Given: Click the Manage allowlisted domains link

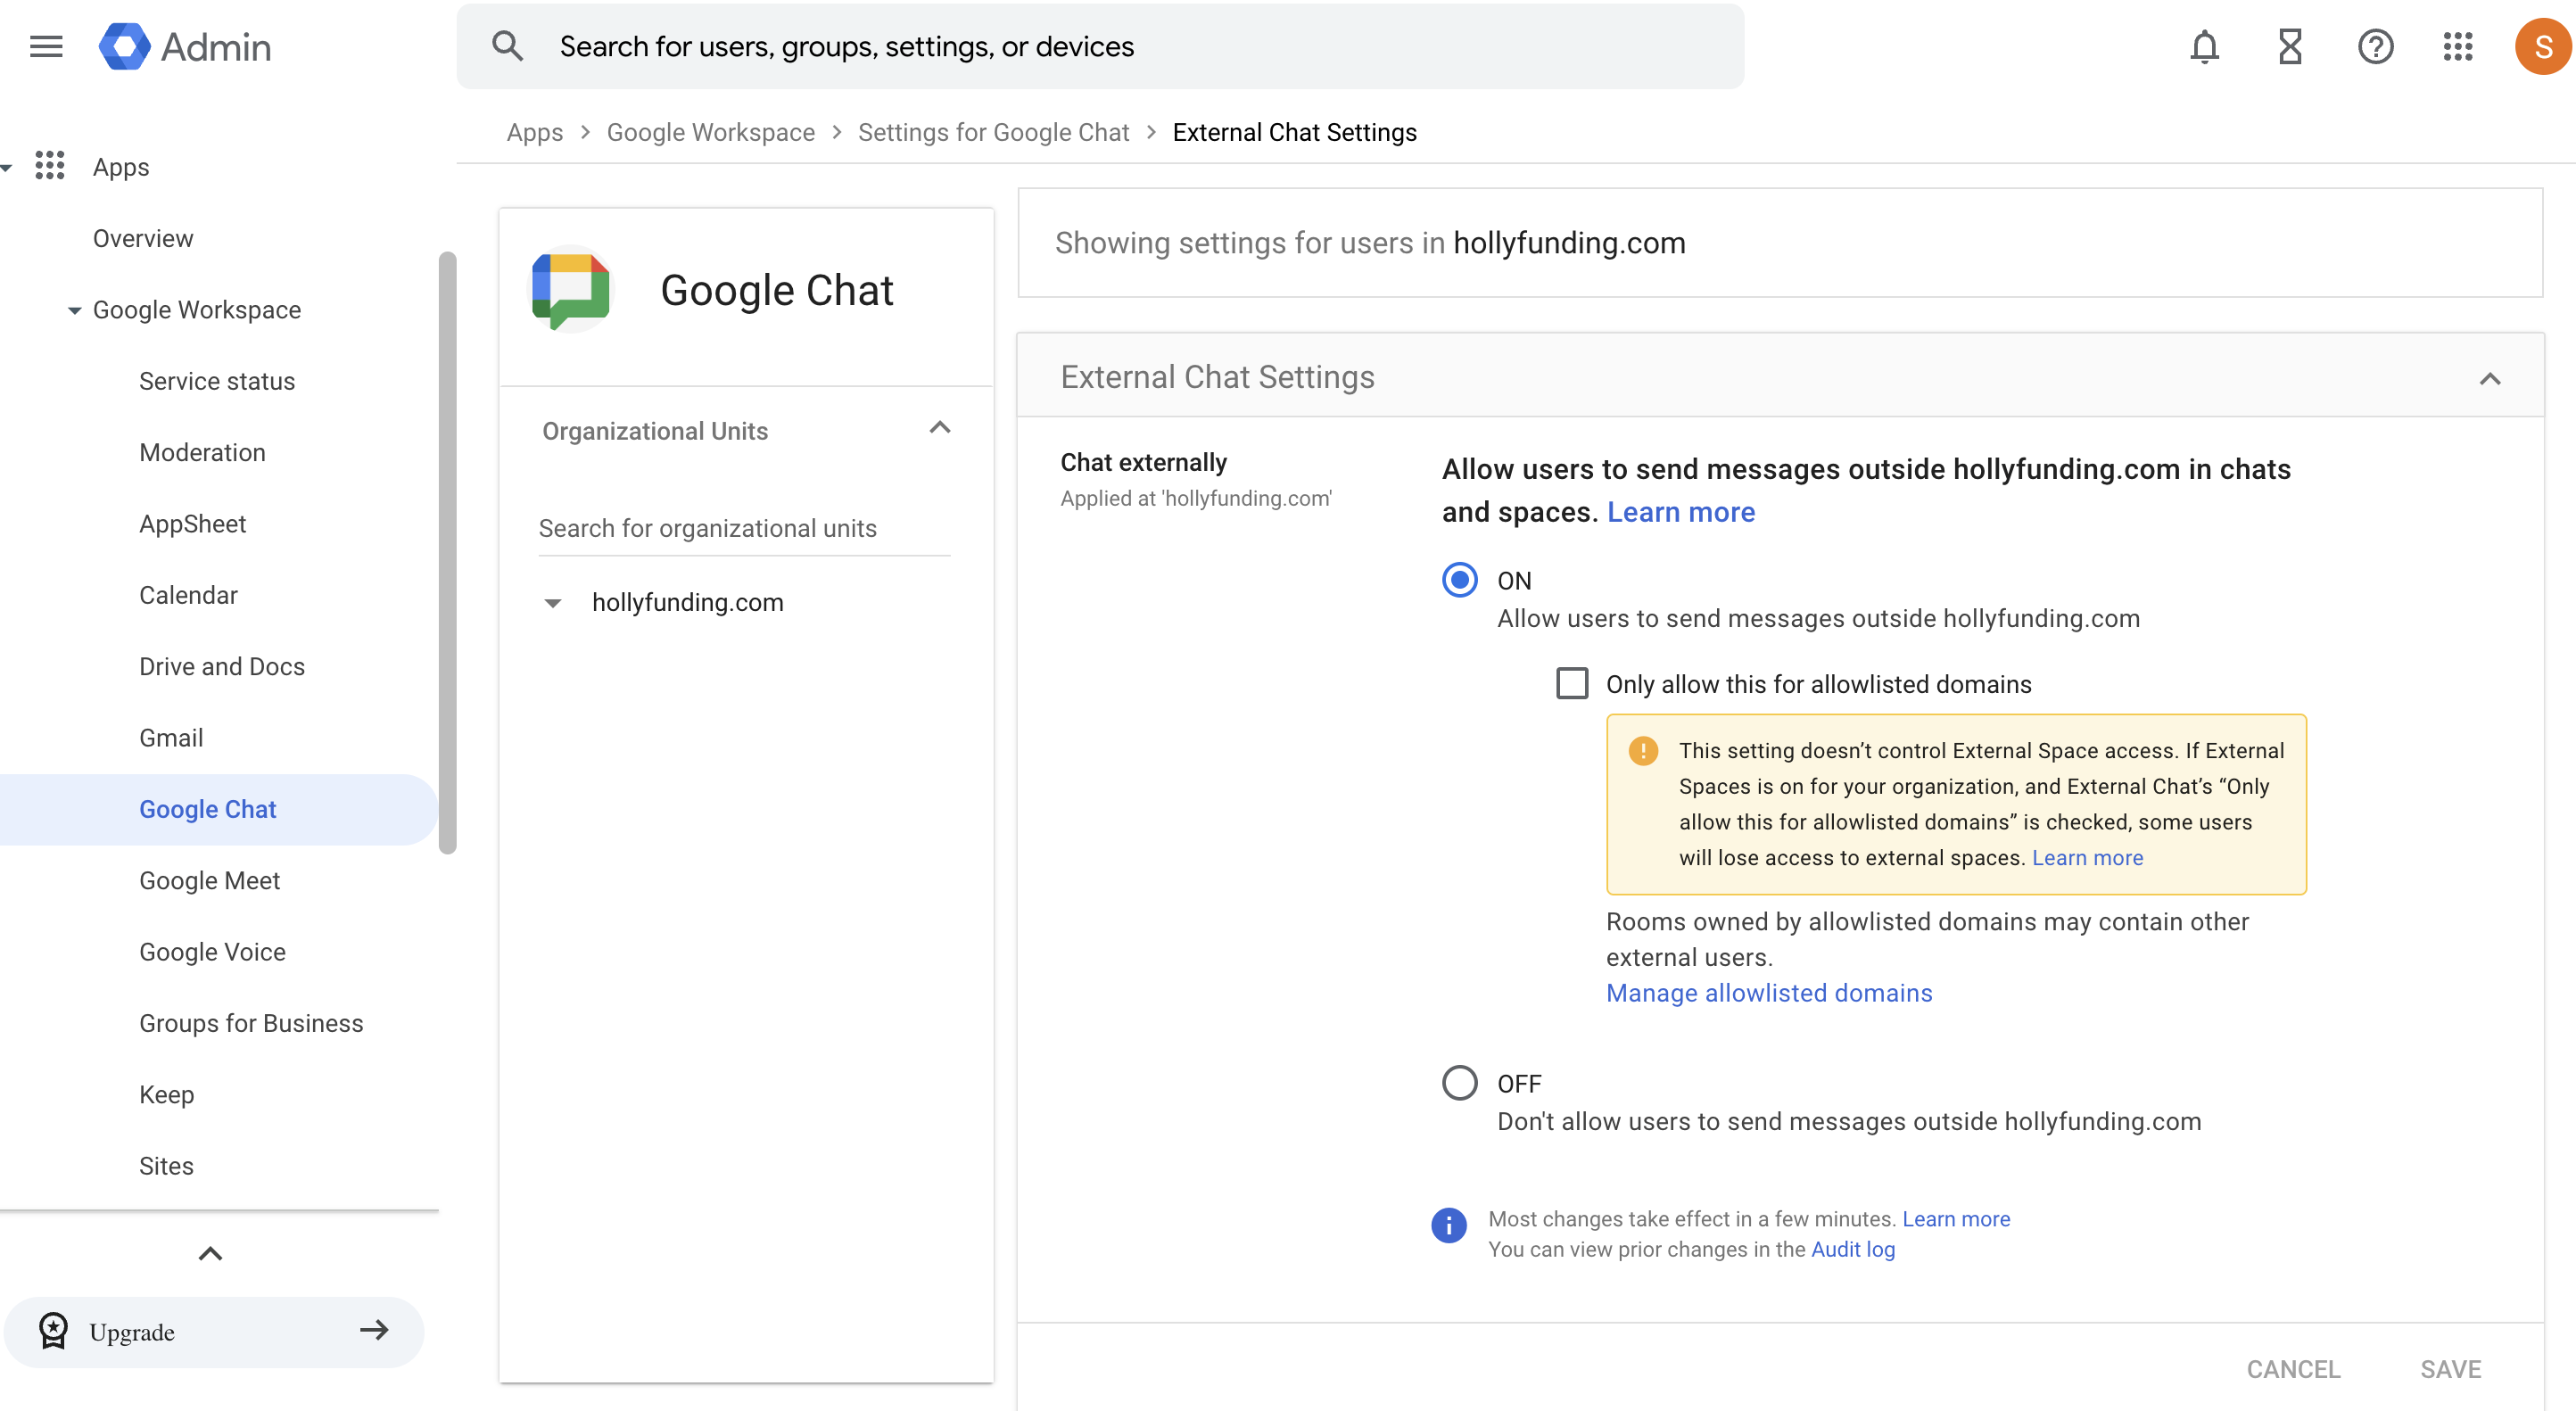Looking at the screenshot, I should [x=1768, y=993].
